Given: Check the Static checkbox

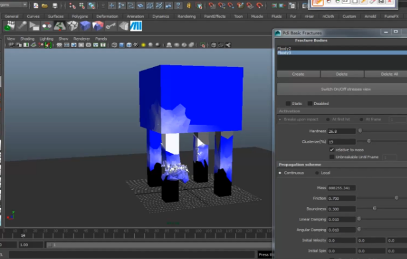Looking at the screenshot, I should point(288,104).
